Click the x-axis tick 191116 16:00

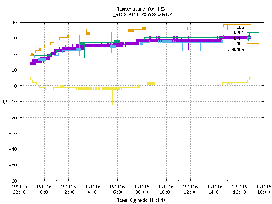(240, 190)
